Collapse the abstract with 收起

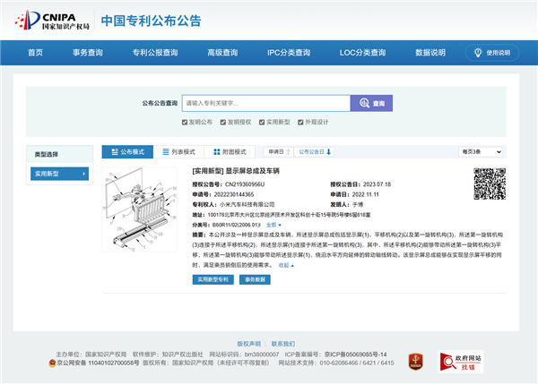pos(286,265)
